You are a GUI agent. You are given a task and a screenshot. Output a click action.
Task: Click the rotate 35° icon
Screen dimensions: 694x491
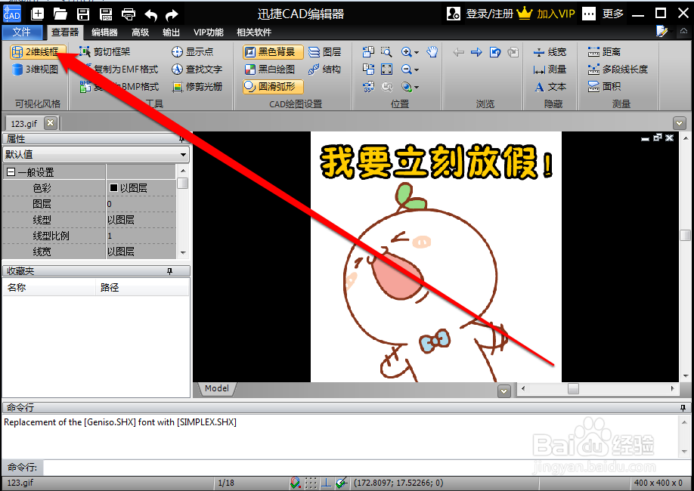[x=368, y=87]
